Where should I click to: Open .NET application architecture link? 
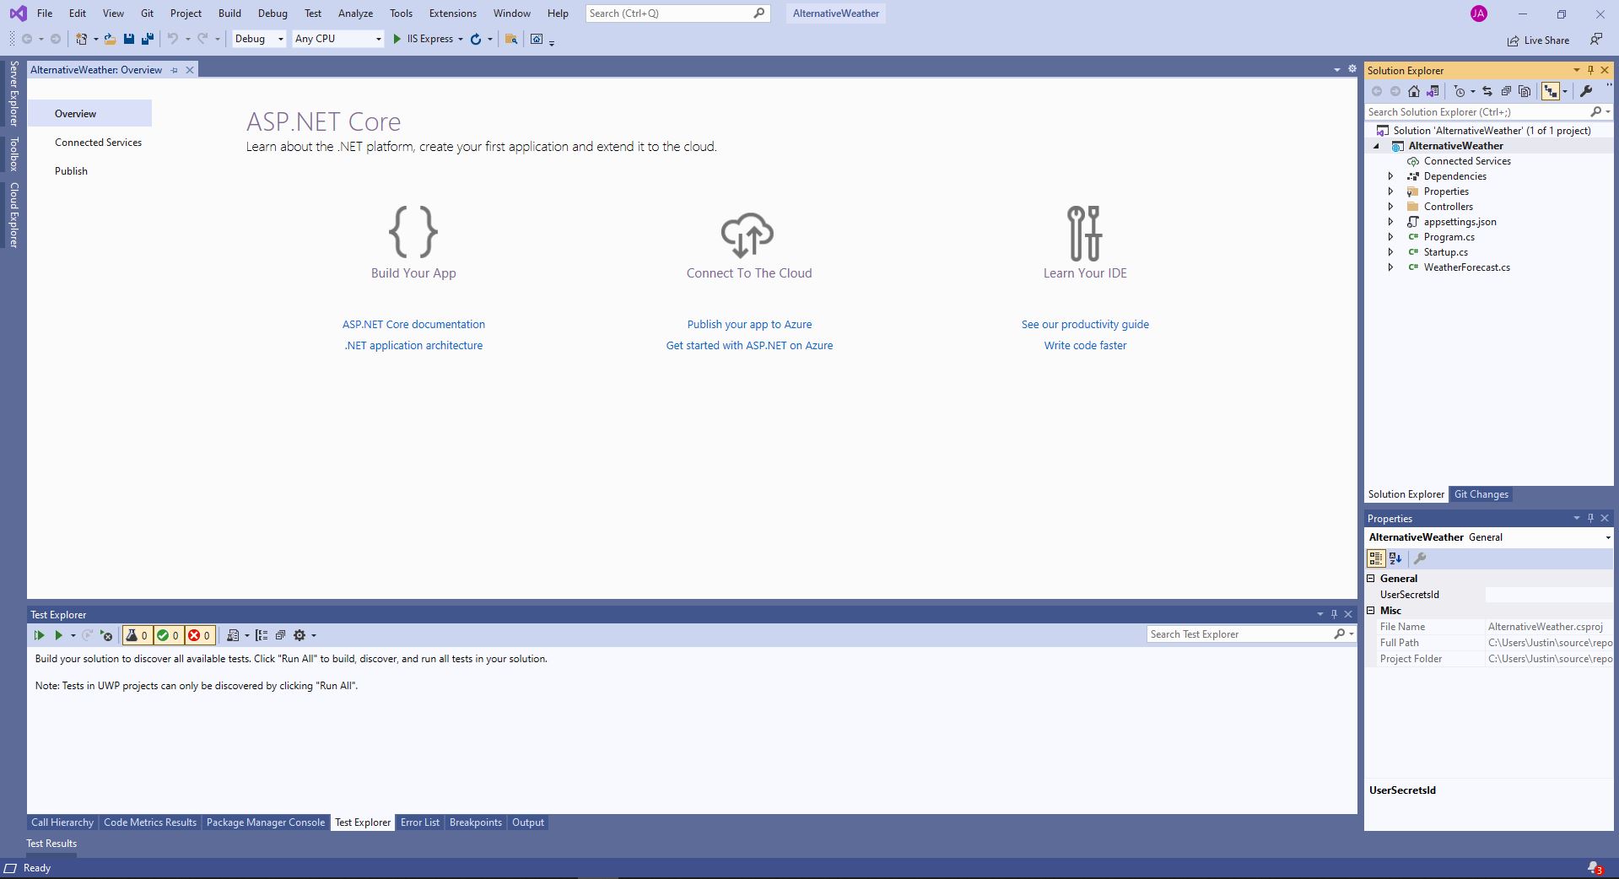click(413, 345)
